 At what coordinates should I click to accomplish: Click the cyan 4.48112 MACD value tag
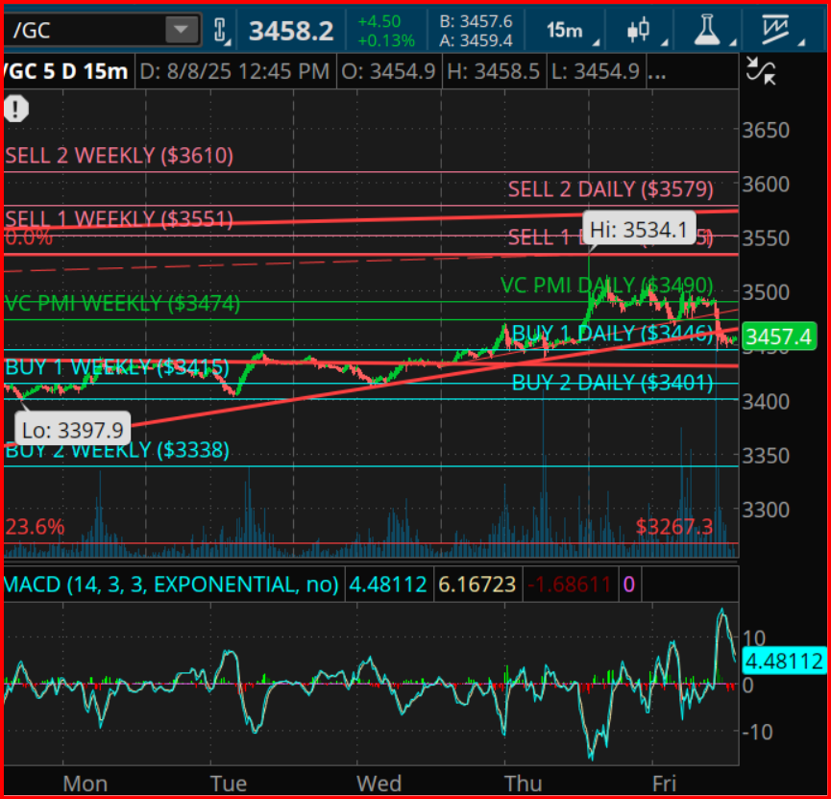[783, 662]
